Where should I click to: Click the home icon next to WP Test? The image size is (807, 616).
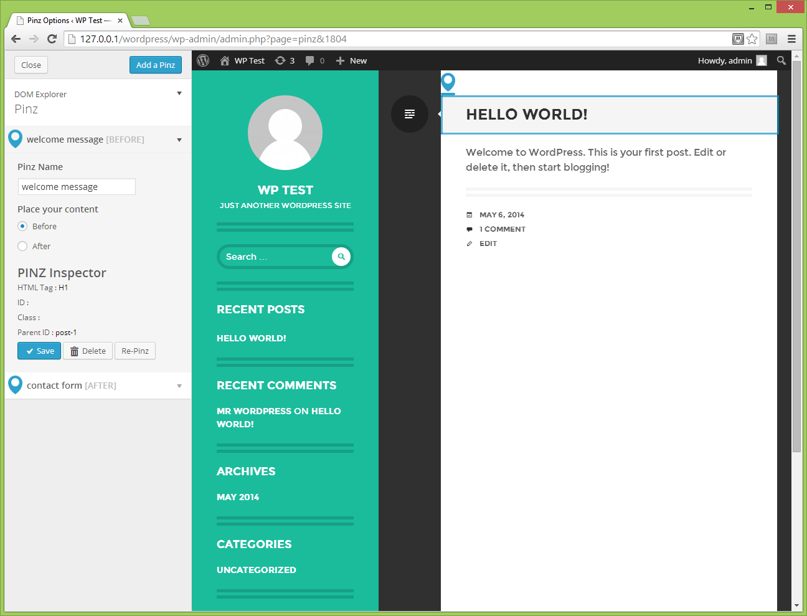(225, 60)
